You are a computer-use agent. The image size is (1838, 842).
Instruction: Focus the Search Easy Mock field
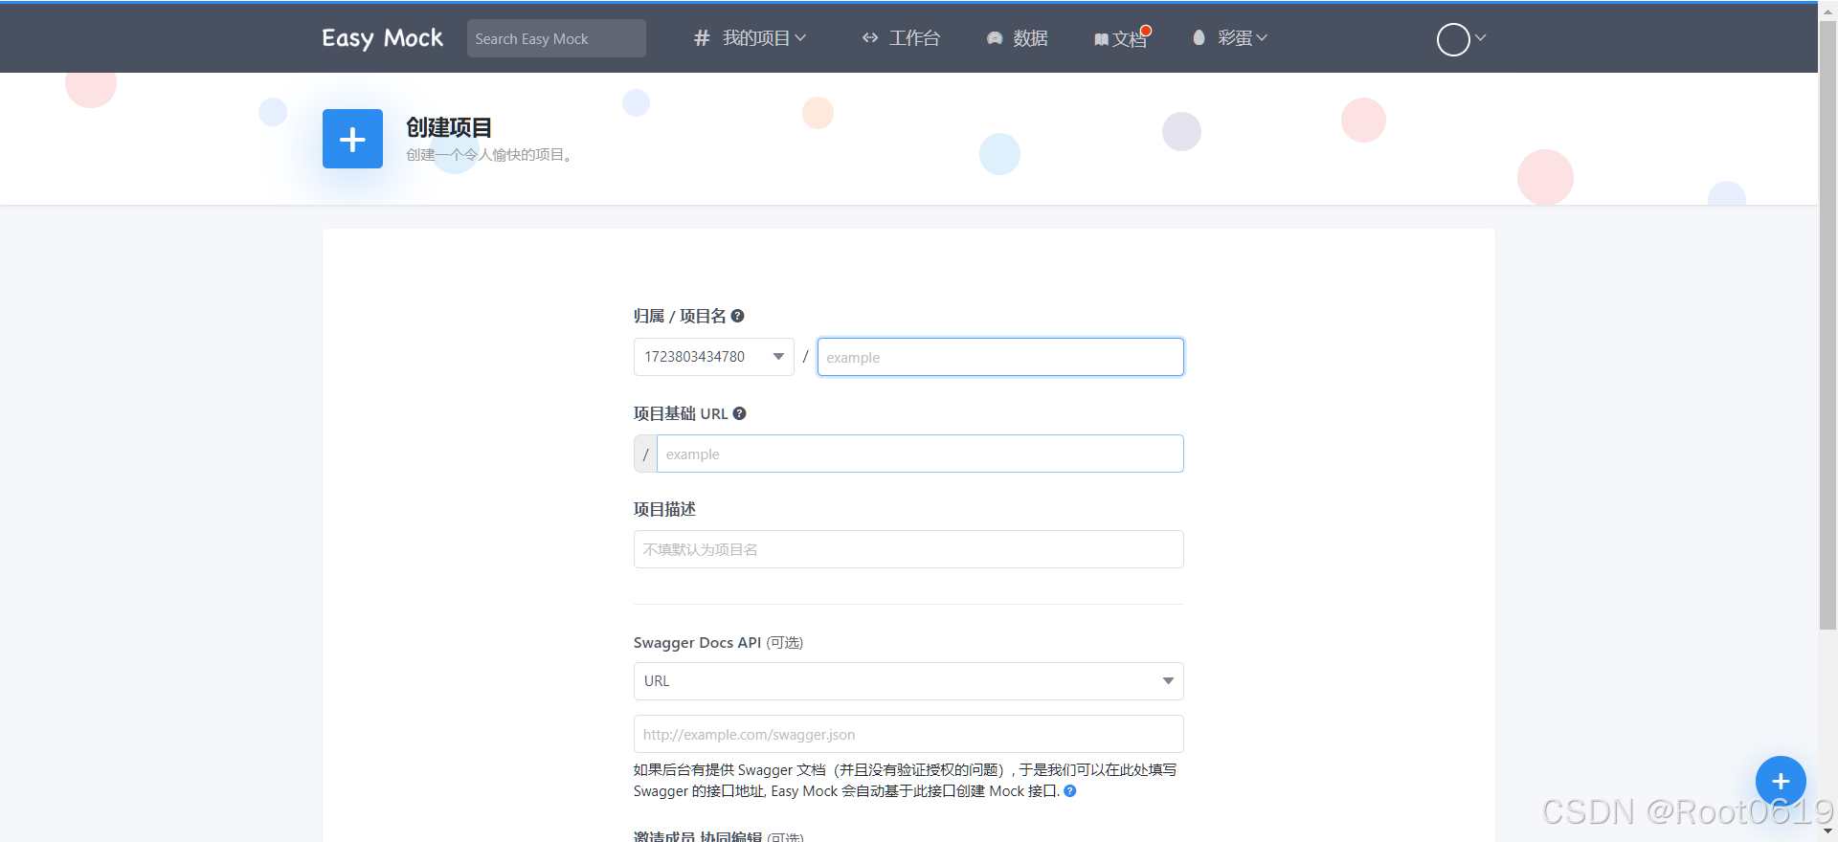tap(556, 38)
